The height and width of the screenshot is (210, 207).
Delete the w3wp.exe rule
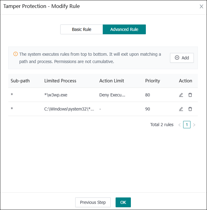tap(190, 95)
